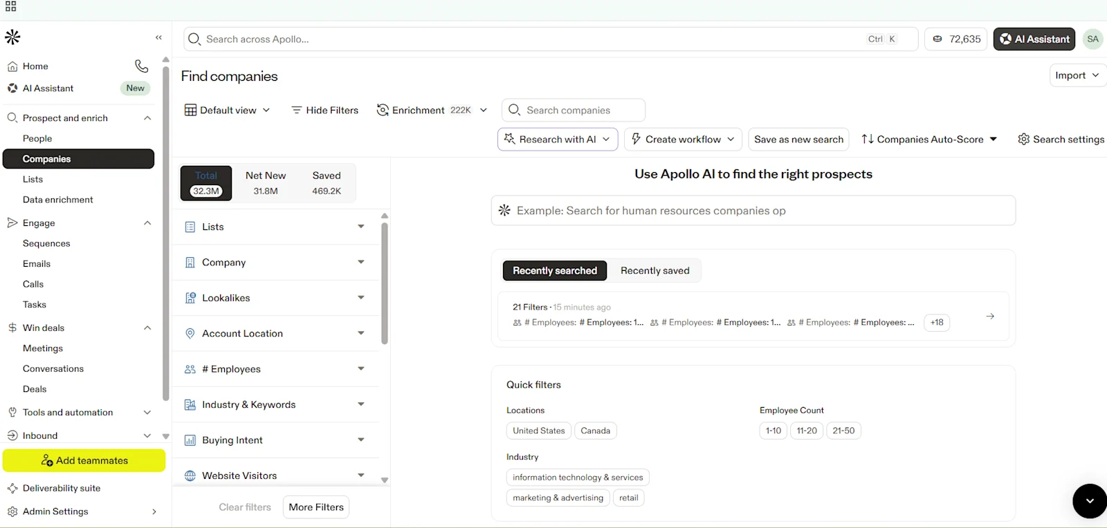The height and width of the screenshot is (528, 1107).
Task: Click the Home house icon
Action: pyautogui.click(x=12, y=66)
